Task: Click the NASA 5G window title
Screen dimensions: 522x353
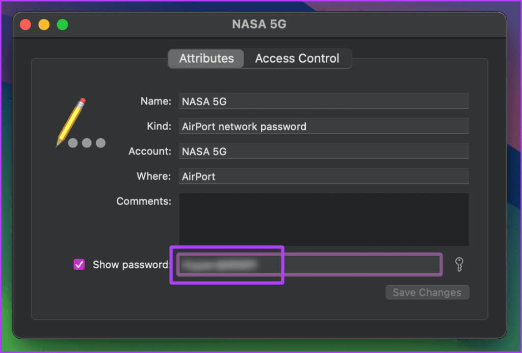Action: point(259,24)
